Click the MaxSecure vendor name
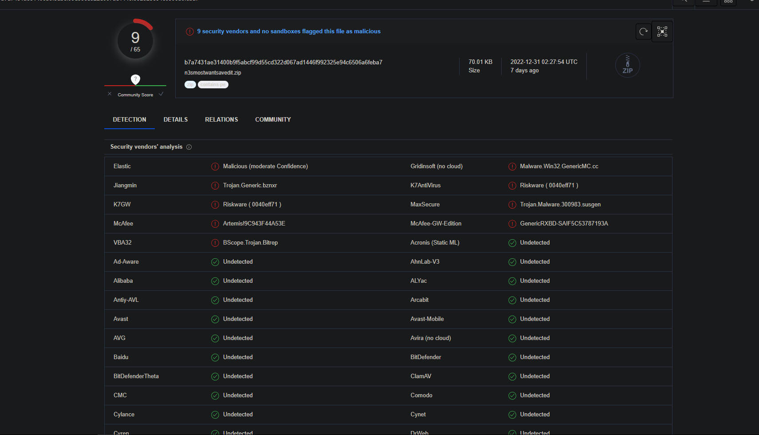The image size is (759, 435). pyautogui.click(x=425, y=205)
